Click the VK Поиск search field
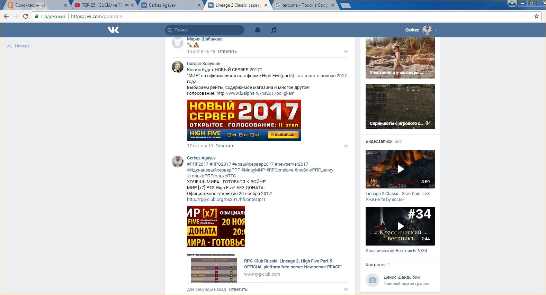This screenshot has height=295, width=546. click(x=205, y=30)
